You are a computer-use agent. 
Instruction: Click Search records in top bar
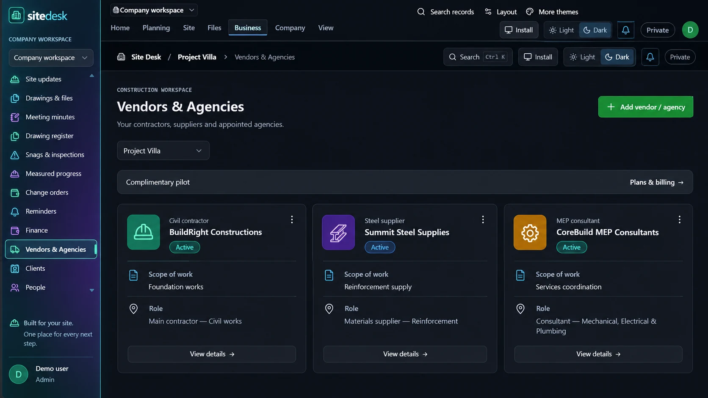point(445,12)
